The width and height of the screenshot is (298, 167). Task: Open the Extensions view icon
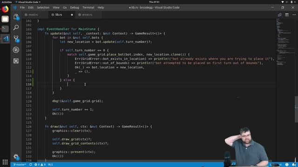(x=16, y=61)
